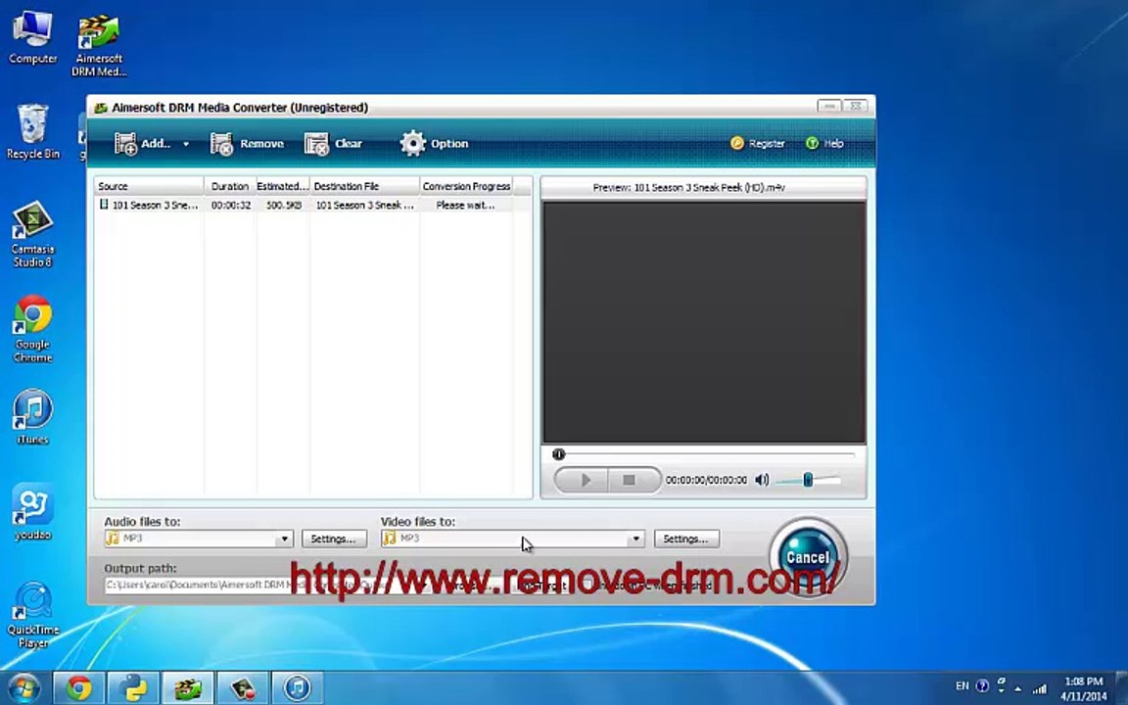Click the Stop button in the preview

pyautogui.click(x=631, y=480)
